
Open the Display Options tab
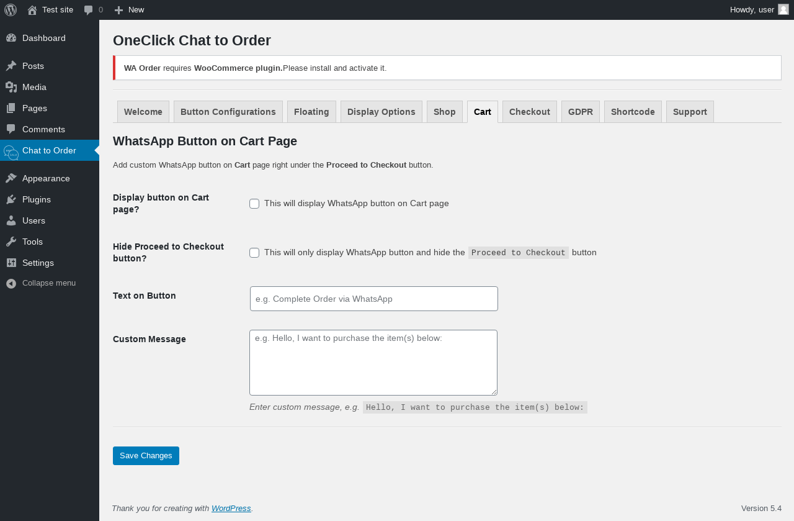381,112
